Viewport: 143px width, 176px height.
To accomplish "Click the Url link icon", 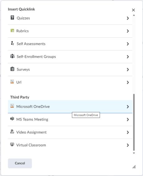I will (12, 82).
